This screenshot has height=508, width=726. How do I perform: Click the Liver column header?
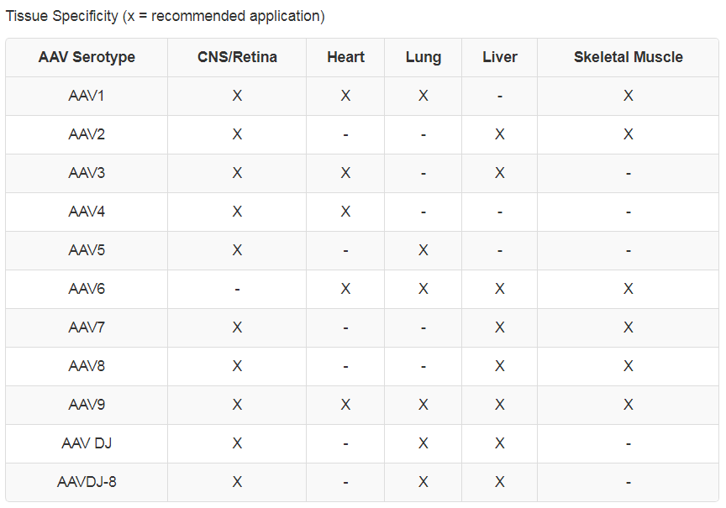[x=500, y=57]
